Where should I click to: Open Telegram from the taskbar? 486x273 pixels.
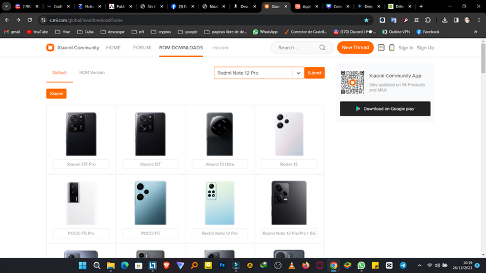tap(403, 265)
